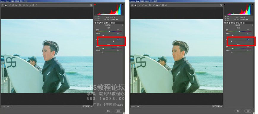This screenshot has width=258, height=114.
Task: Click the Balance slider handle in left panel
Action: tap(113, 41)
